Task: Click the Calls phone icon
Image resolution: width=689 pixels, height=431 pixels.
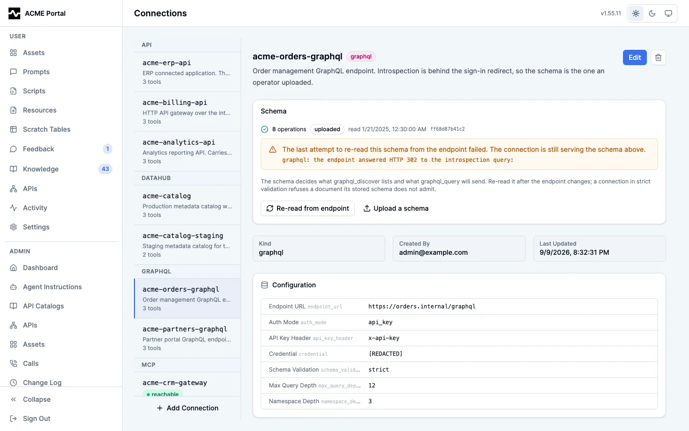Action: pos(13,363)
